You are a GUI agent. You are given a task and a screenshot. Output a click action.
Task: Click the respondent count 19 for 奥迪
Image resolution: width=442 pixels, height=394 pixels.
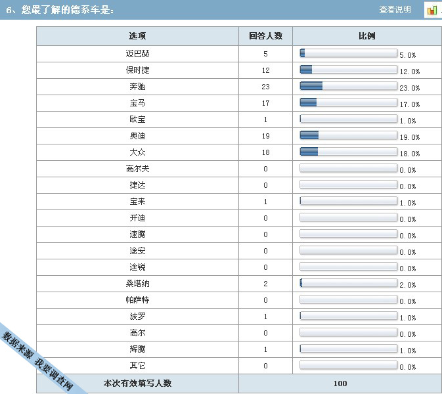point(265,136)
